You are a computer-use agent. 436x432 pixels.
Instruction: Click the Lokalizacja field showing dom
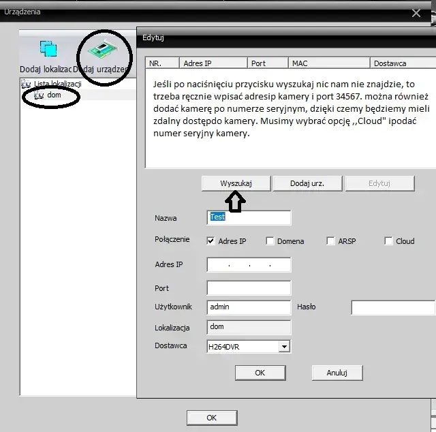point(249,327)
